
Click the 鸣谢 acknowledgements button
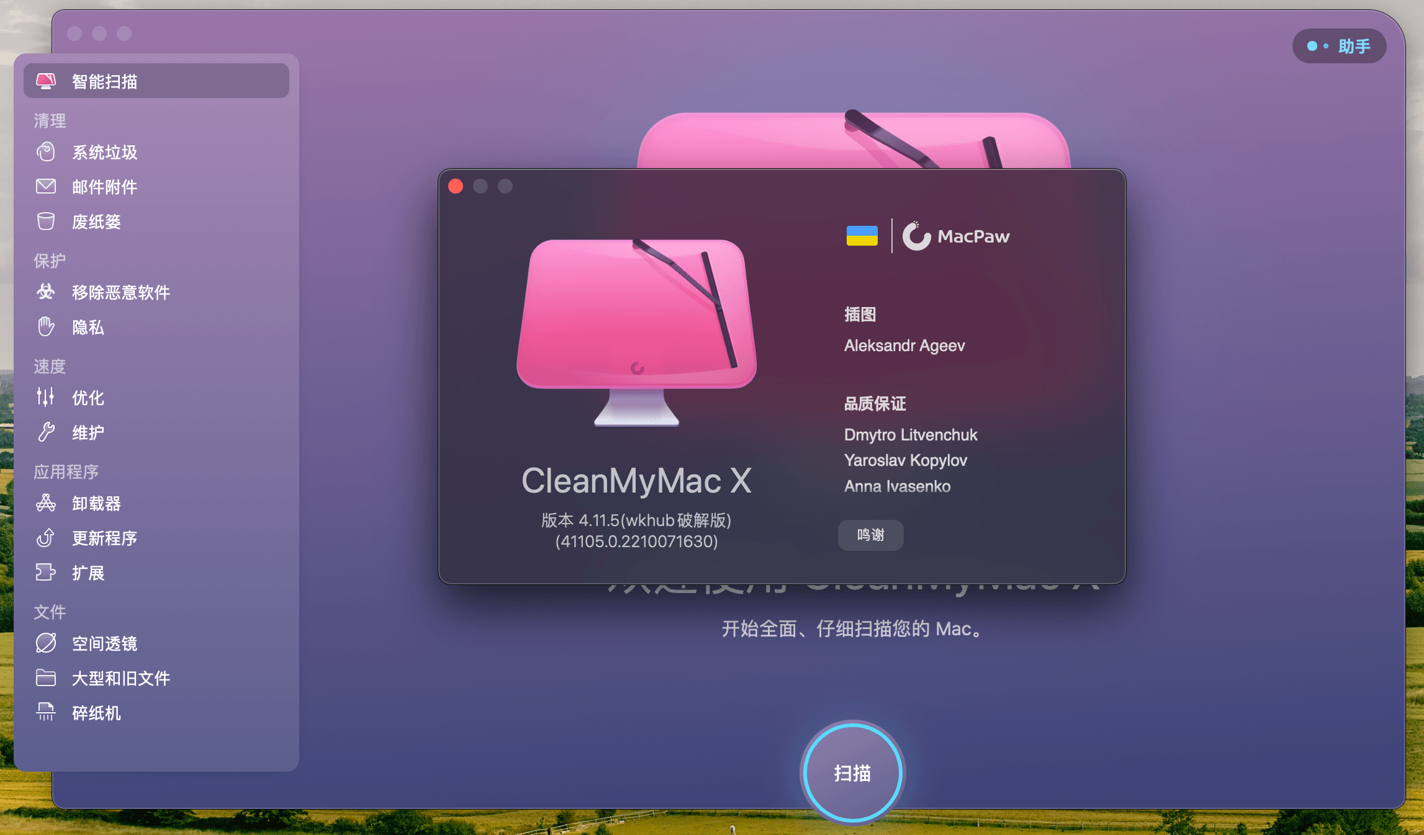click(870, 535)
